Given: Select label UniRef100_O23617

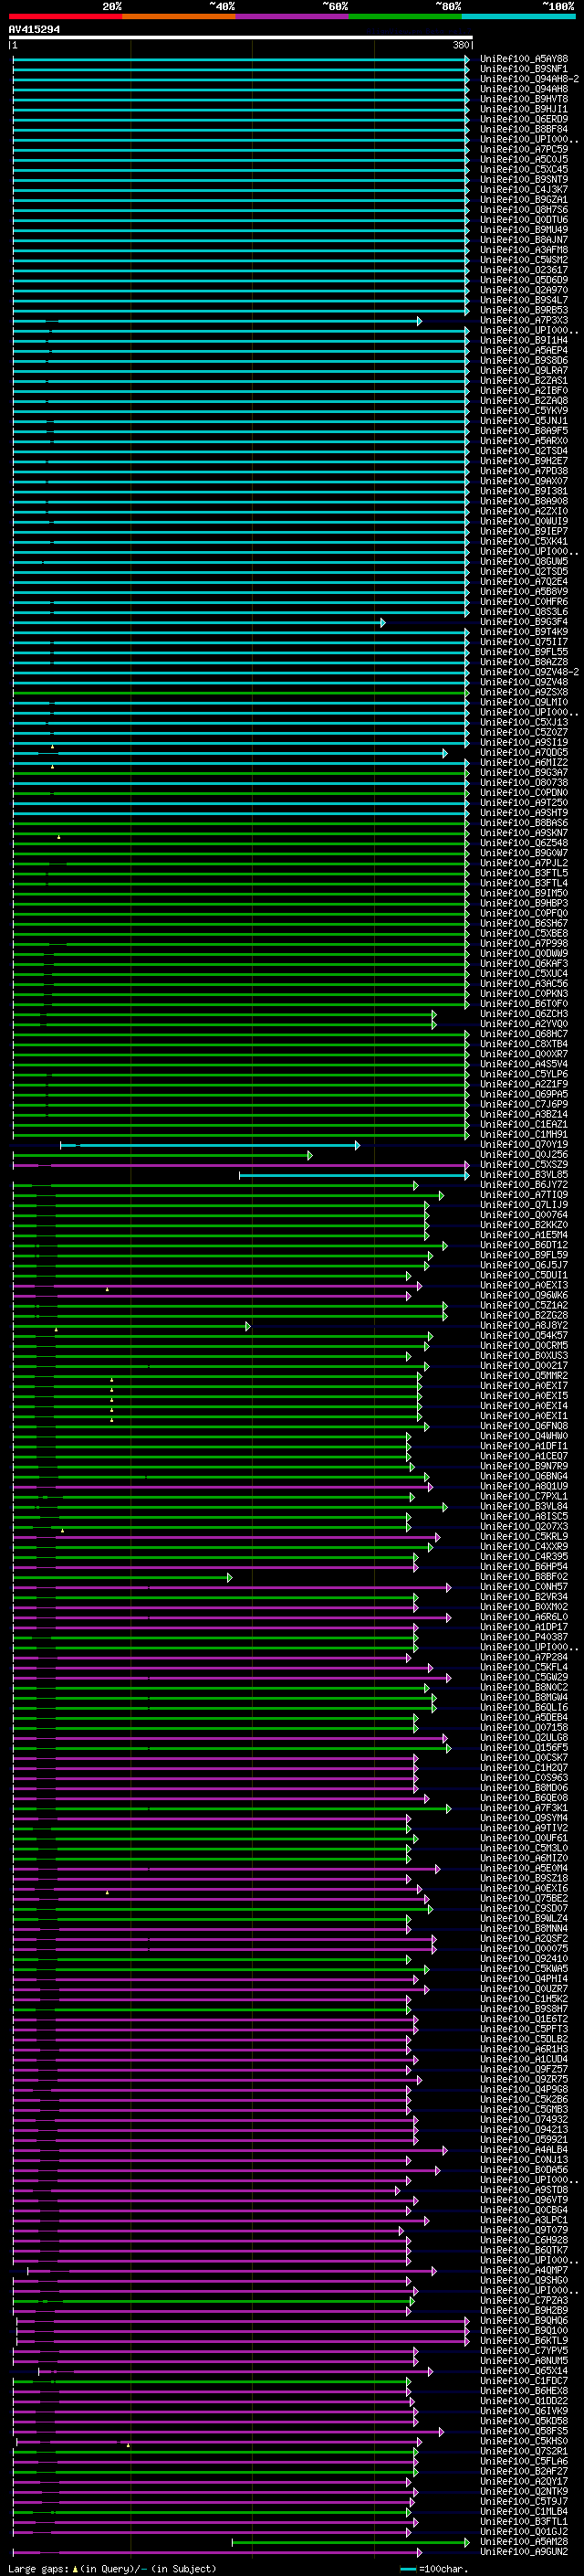Looking at the screenshot, I should pyautogui.click(x=524, y=270).
